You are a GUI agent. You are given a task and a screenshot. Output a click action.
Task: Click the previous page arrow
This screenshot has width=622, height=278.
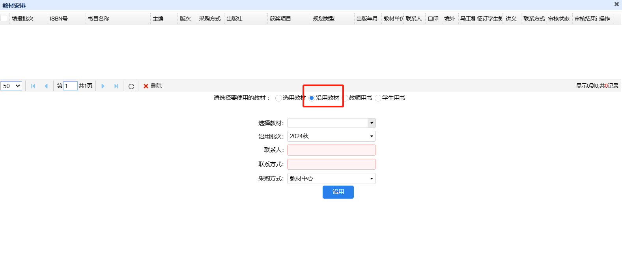[x=46, y=86]
